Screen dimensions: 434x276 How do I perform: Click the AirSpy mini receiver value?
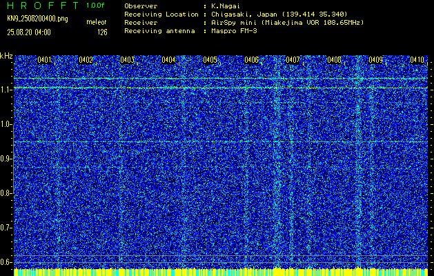[288, 22]
